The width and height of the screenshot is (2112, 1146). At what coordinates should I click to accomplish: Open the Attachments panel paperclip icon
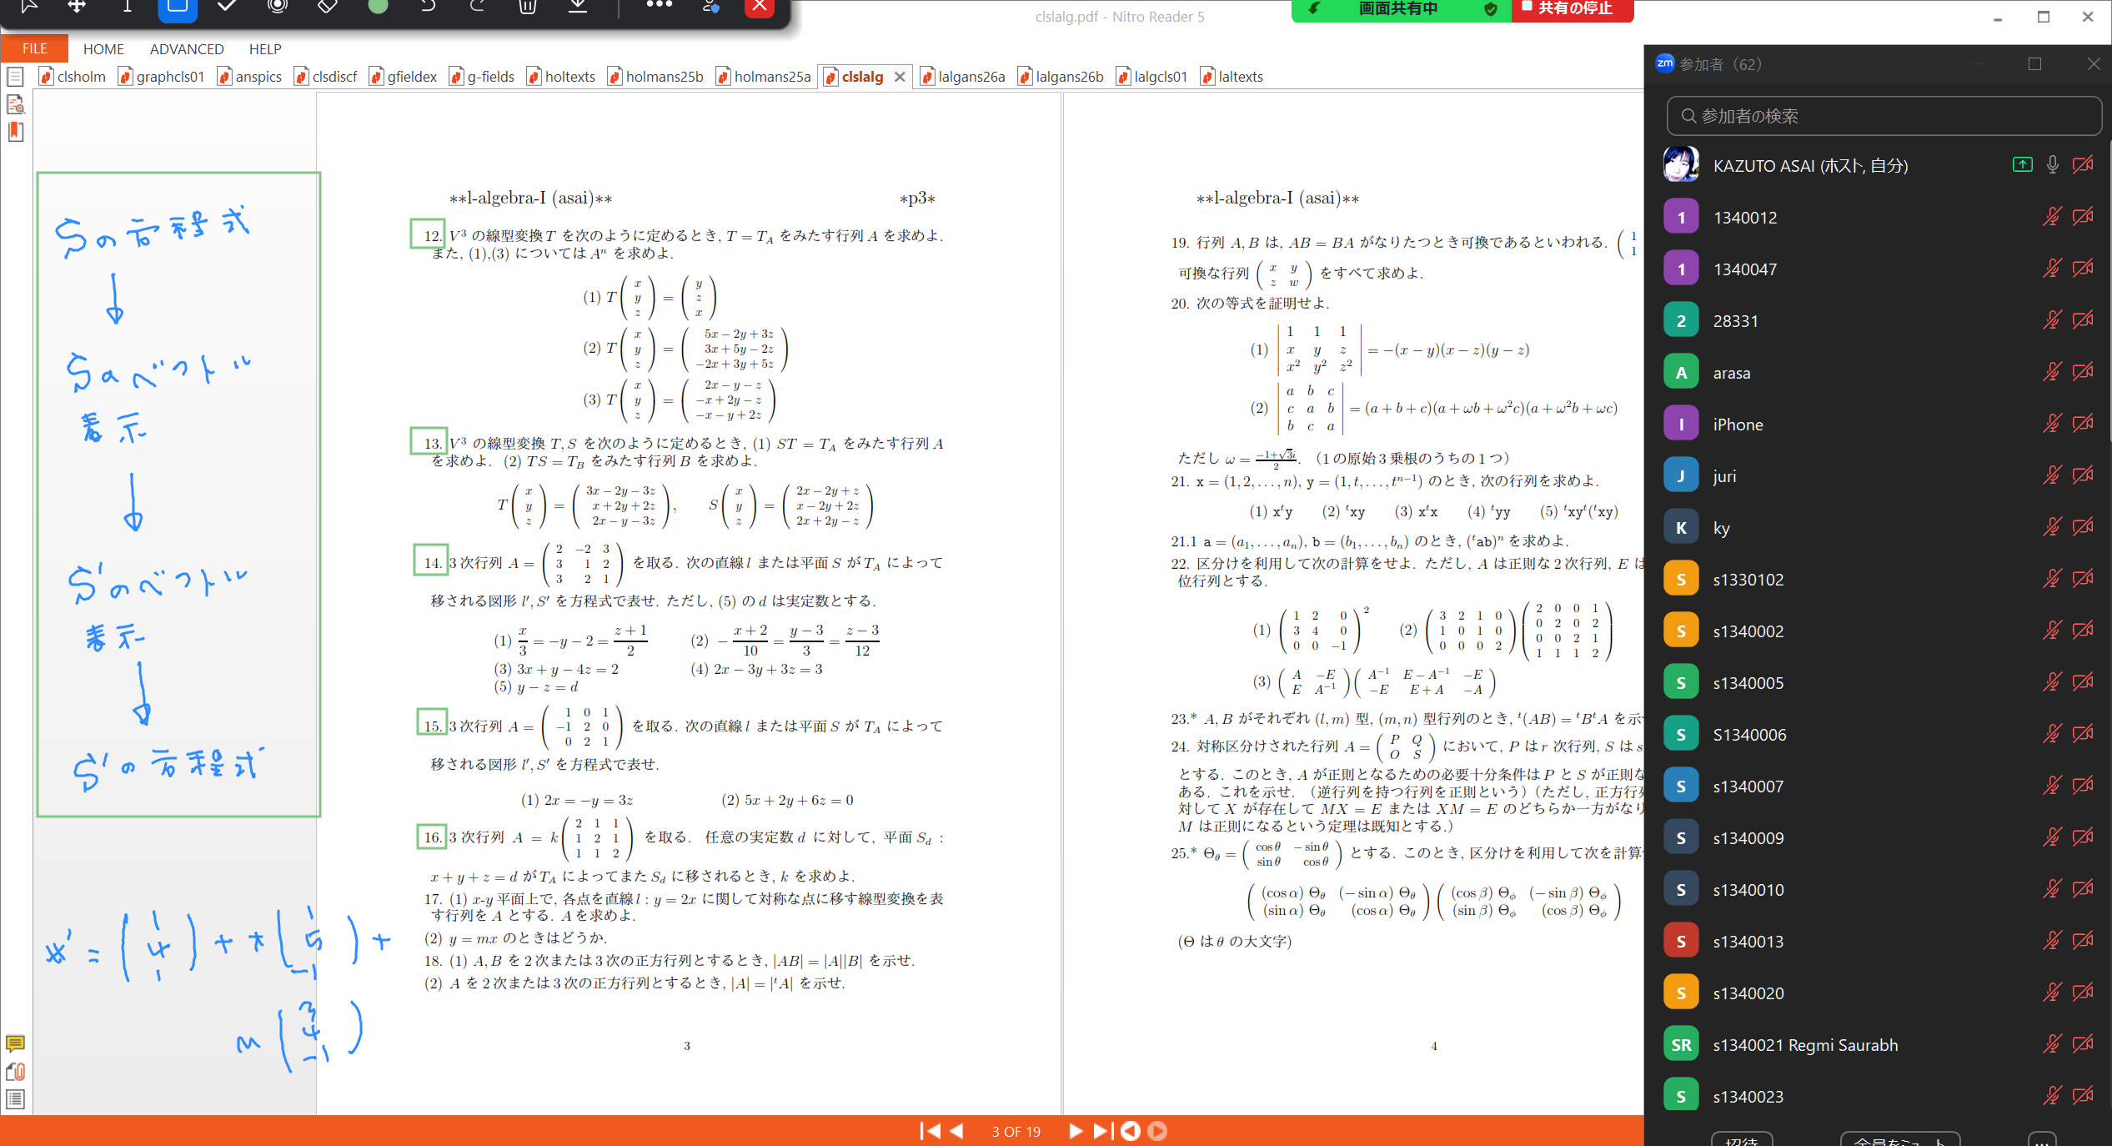[15, 1072]
